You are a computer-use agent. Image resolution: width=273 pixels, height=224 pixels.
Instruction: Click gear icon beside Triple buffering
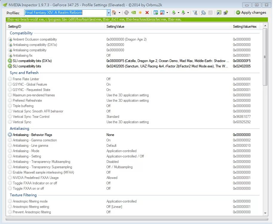[x=10, y=106]
